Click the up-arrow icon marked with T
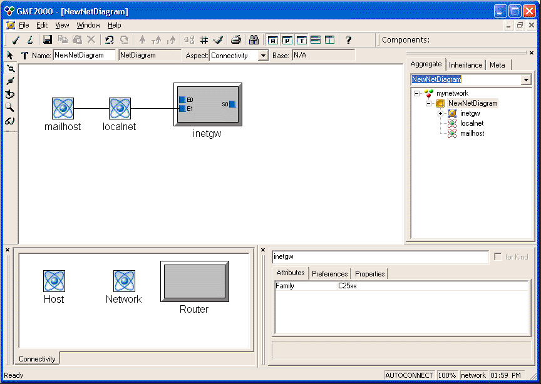Viewport: 541px width, 384px height. (157, 40)
